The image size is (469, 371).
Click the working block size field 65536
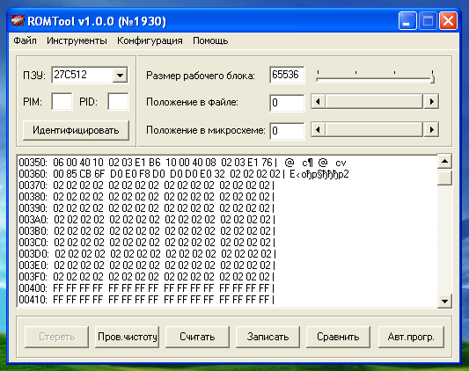pyautogui.click(x=287, y=75)
